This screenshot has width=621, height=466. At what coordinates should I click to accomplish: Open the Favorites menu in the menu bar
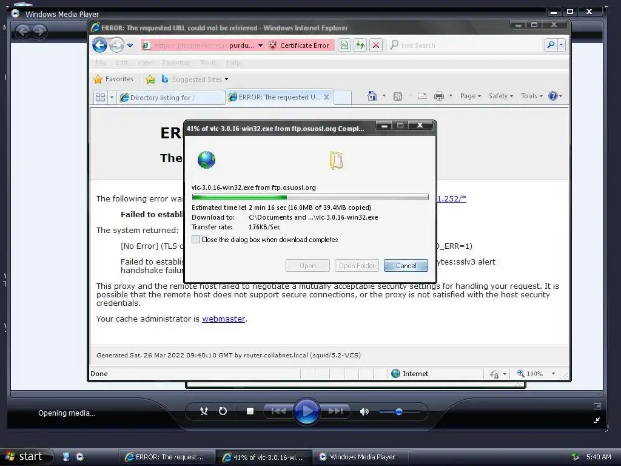point(176,62)
